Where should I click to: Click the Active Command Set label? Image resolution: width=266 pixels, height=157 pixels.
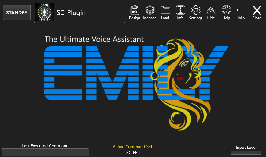[x=133, y=147]
